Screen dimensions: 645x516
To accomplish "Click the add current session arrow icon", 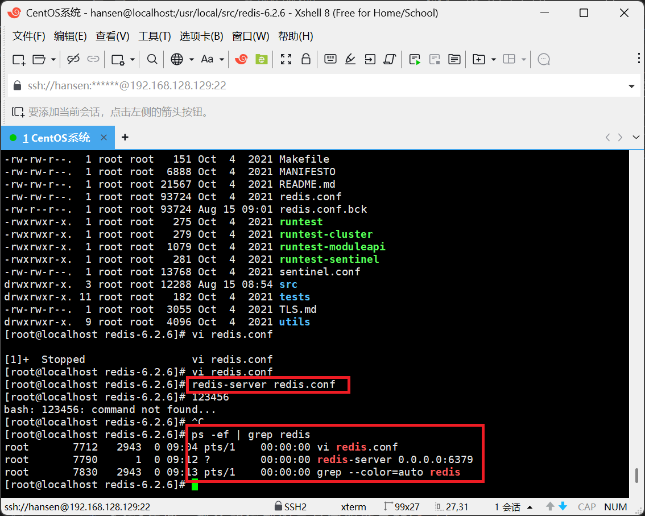I will coord(18,112).
